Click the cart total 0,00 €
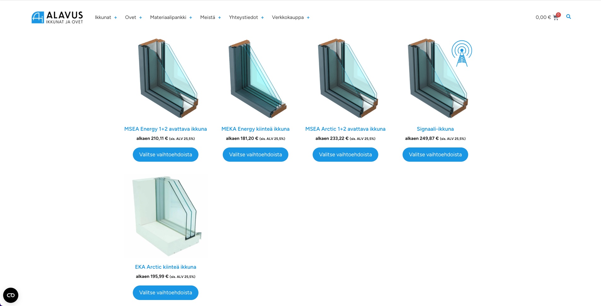 pos(543,17)
